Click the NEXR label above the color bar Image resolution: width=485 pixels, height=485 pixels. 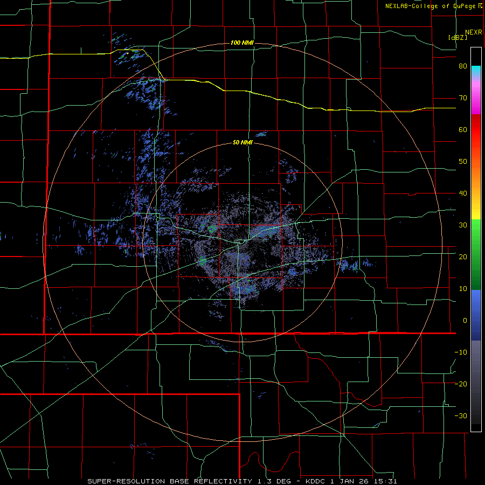pos(473,32)
